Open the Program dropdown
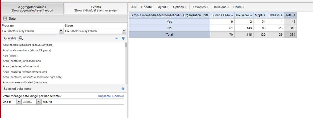313x118 pixels. [x=61, y=31]
